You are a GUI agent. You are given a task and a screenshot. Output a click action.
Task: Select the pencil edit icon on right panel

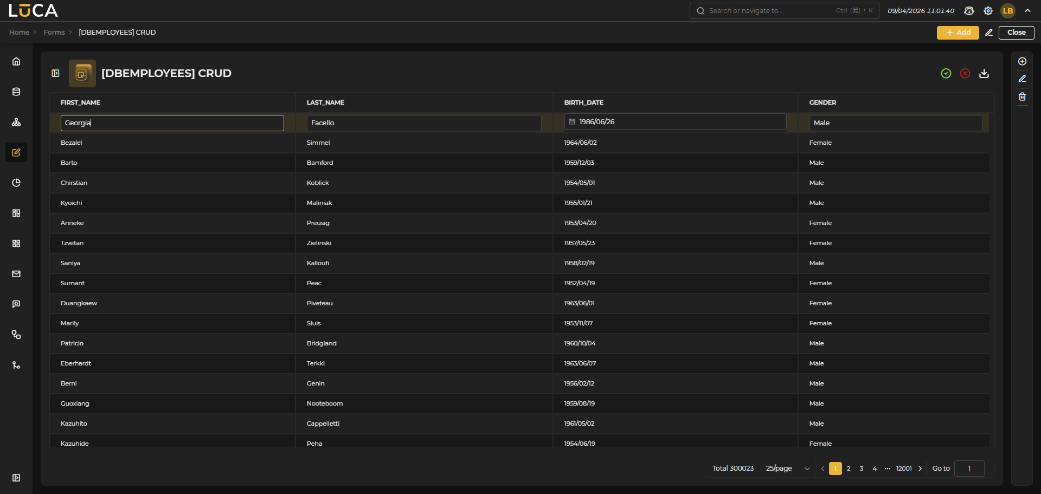coord(1023,79)
